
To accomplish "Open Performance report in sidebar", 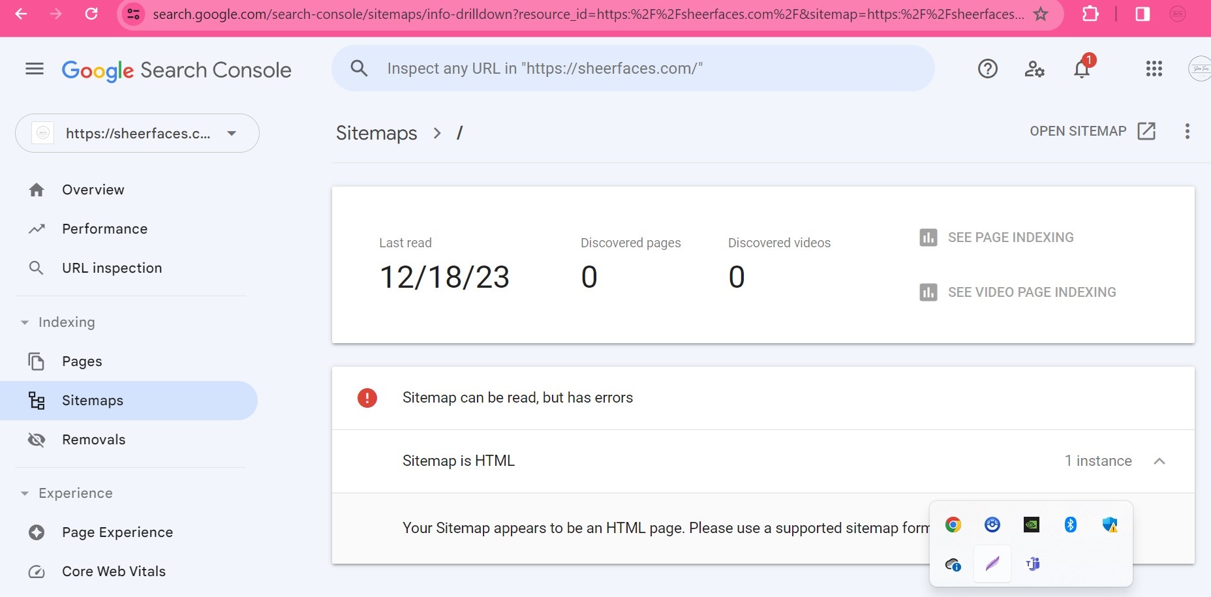I will click(104, 229).
